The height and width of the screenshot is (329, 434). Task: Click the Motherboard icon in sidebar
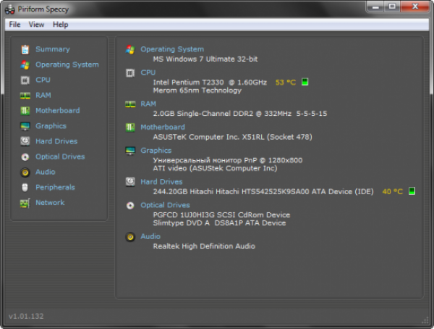[x=25, y=111]
